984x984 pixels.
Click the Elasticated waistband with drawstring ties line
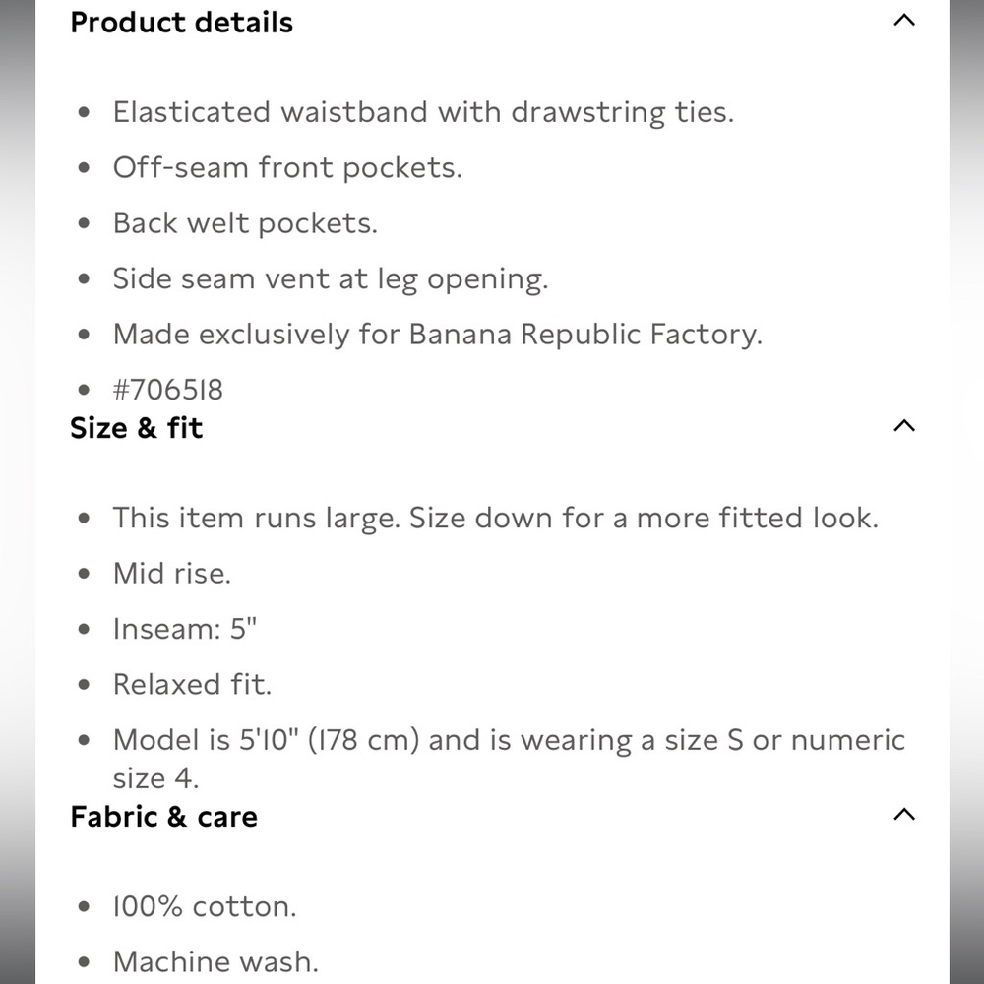423,113
